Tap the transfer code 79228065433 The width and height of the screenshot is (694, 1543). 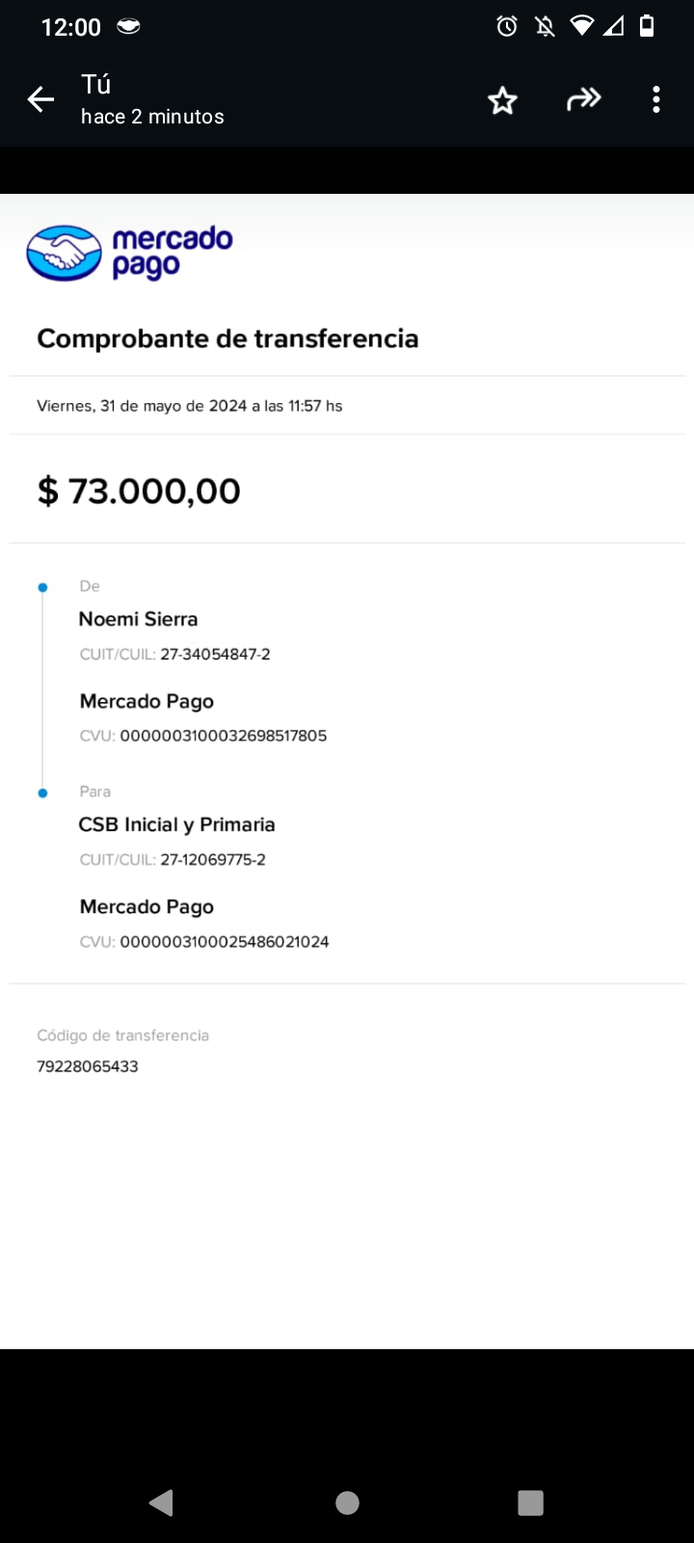[x=88, y=1067]
